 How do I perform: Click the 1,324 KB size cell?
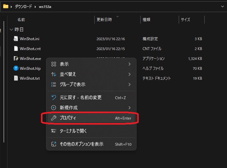[x=195, y=59]
